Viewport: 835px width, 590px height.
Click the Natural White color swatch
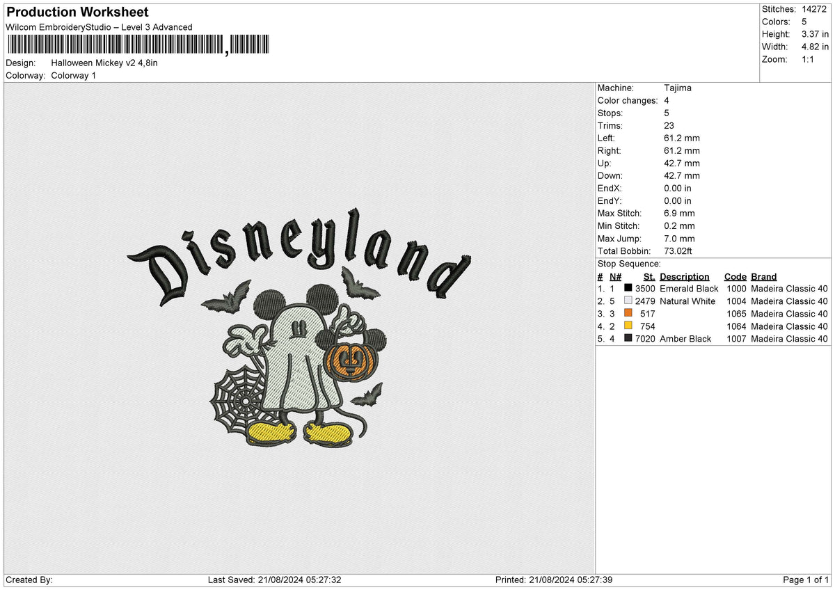click(628, 301)
